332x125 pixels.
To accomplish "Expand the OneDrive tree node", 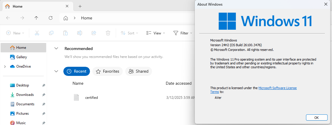I will click(5, 66).
